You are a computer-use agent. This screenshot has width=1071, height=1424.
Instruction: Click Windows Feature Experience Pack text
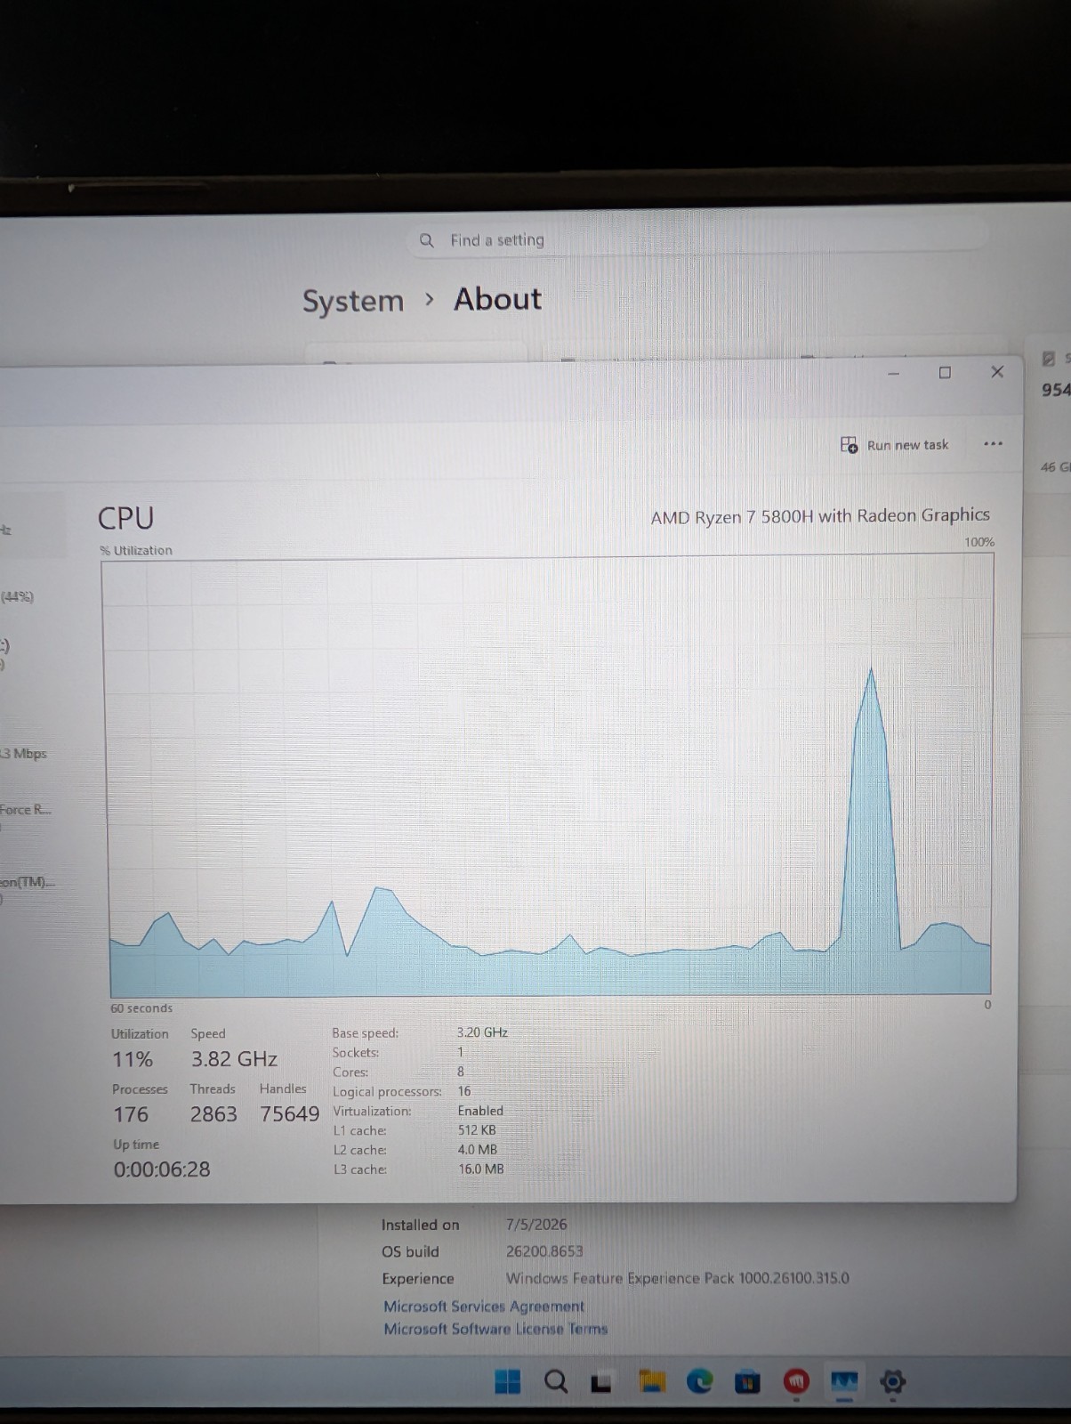(678, 1278)
